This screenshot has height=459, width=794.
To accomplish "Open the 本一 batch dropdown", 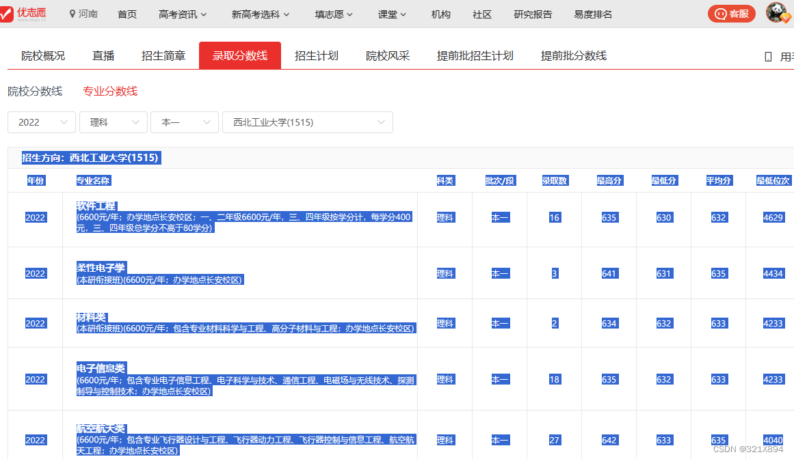I will (185, 122).
